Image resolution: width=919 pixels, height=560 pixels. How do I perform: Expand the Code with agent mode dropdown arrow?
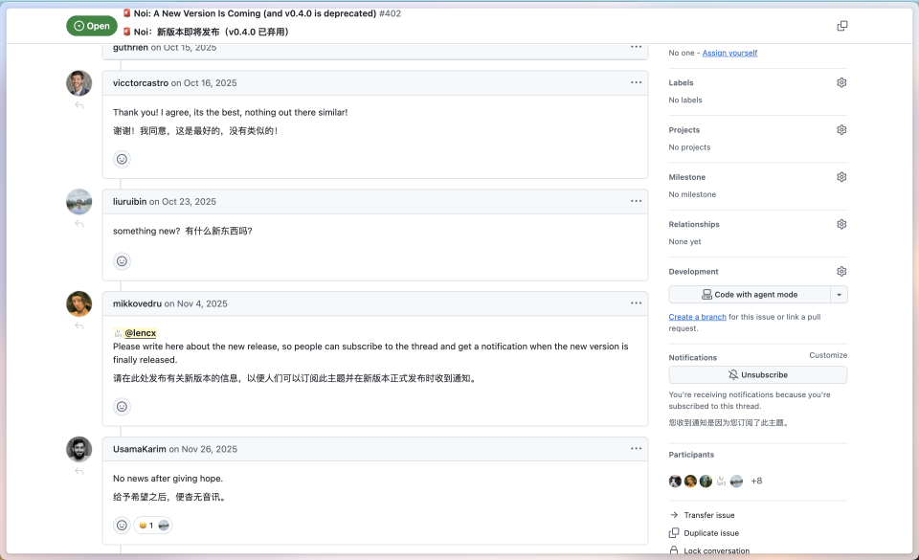[x=840, y=295]
